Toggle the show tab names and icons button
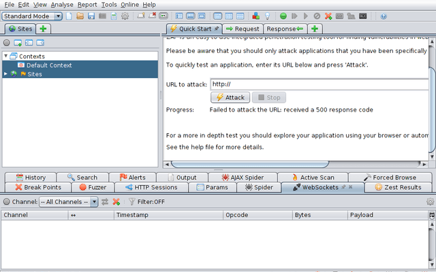The height and width of the screenshot is (272, 436). pyautogui.click(x=163, y=16)
